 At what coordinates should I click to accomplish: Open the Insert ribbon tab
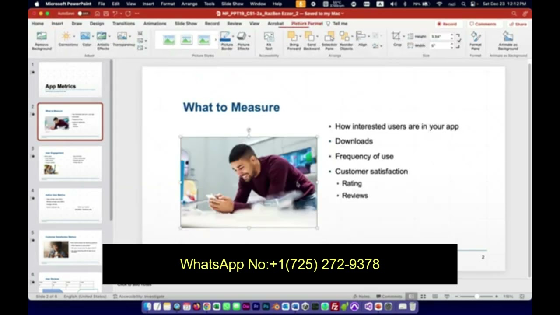point(57,24)
